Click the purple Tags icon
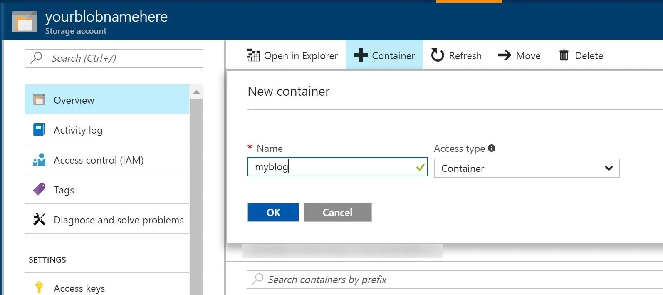The width and height of the screenshot is (663, 295). pos(39,189)
